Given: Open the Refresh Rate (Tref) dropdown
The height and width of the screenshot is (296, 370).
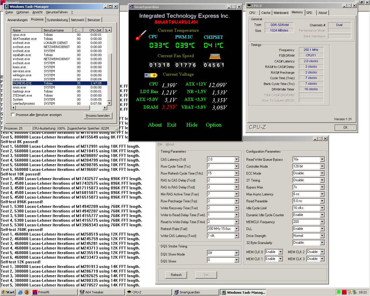Looking at the screenshot, I should (x=236, y=229).
